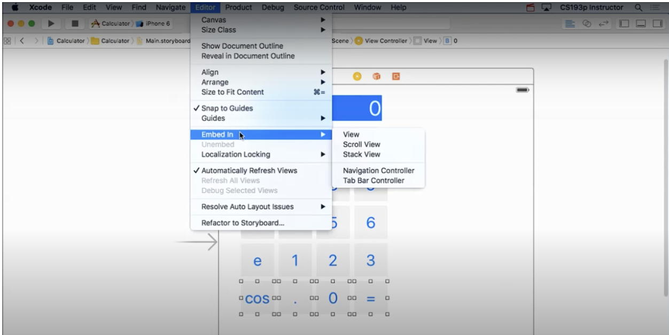Select the 6 calculator button

[371, 223]
